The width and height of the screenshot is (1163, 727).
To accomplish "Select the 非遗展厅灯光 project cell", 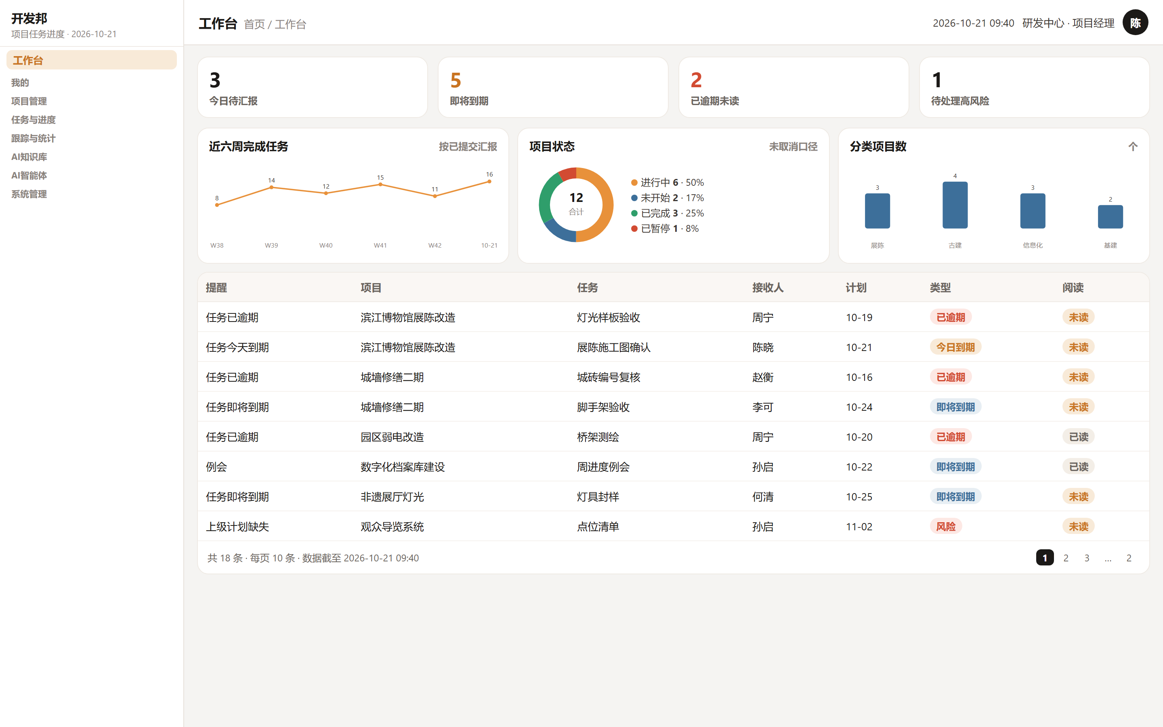I will point(392,497).
